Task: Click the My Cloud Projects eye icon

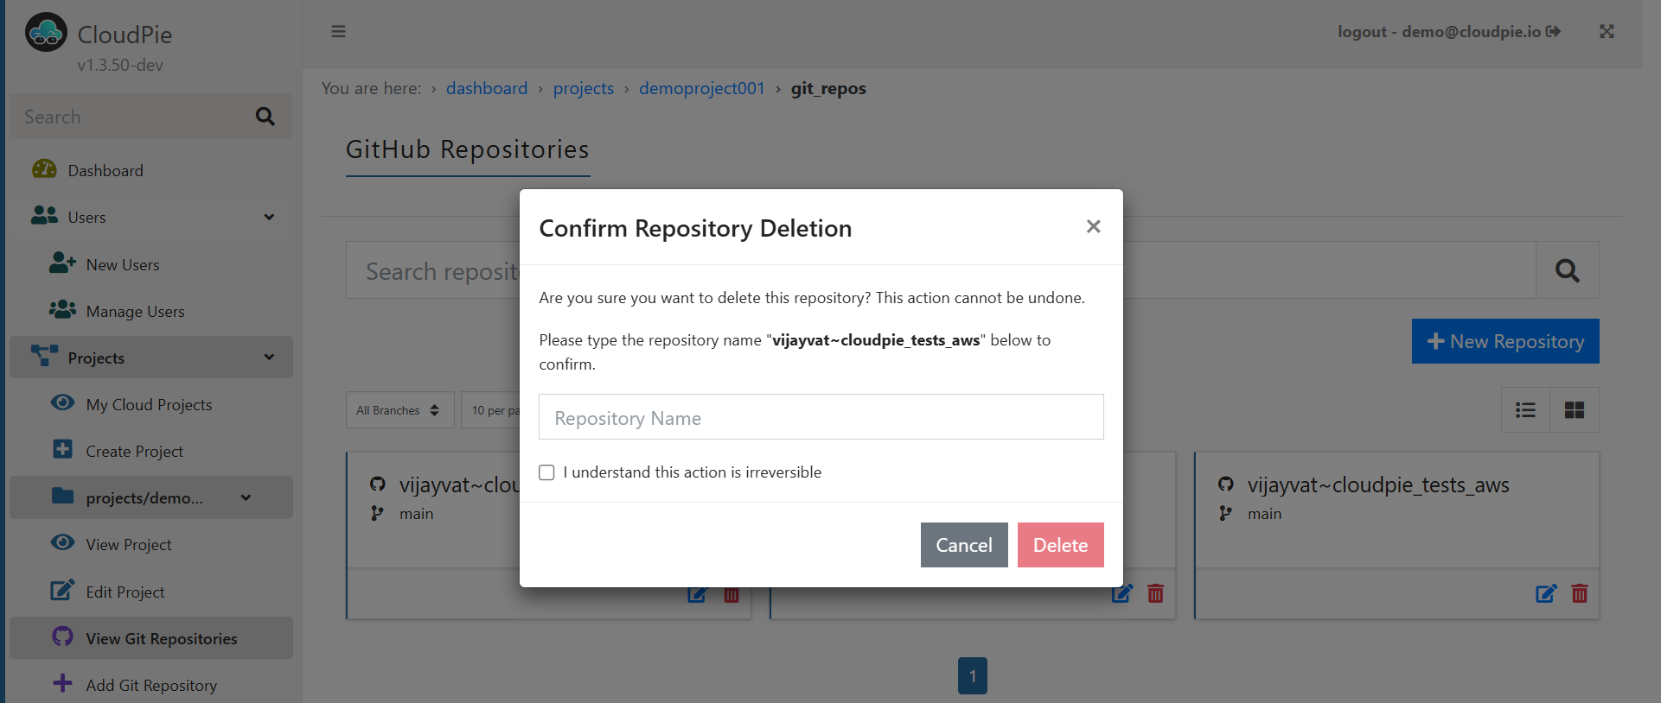Action: 62,402
